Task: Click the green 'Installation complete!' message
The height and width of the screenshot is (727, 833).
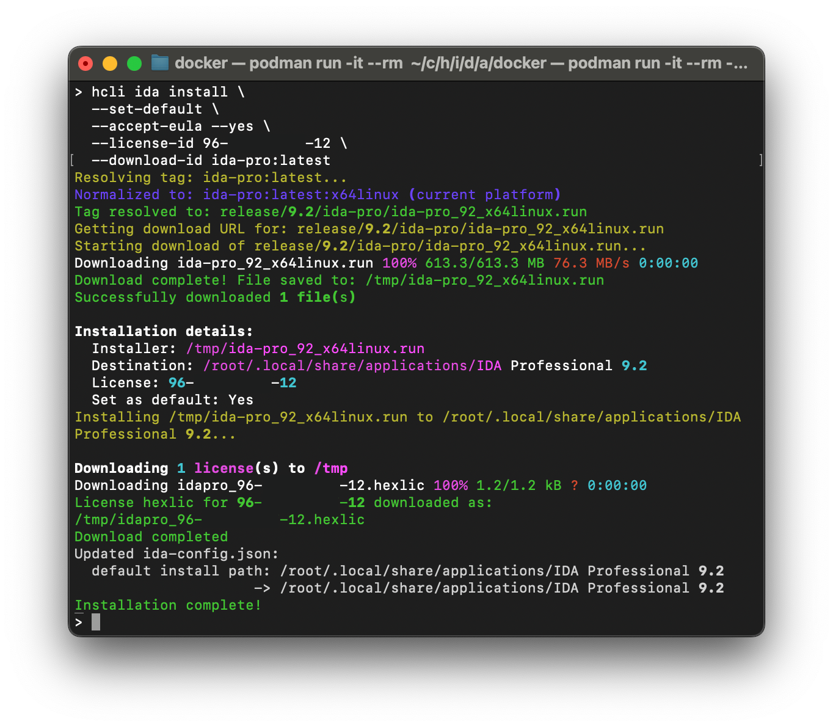Action: 168,605
